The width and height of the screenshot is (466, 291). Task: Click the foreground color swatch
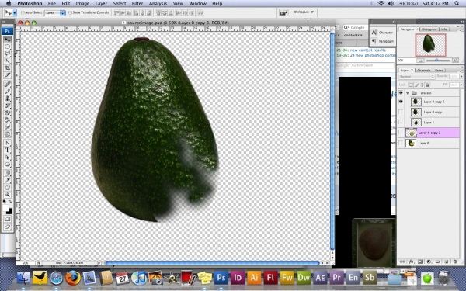(5, 207)
